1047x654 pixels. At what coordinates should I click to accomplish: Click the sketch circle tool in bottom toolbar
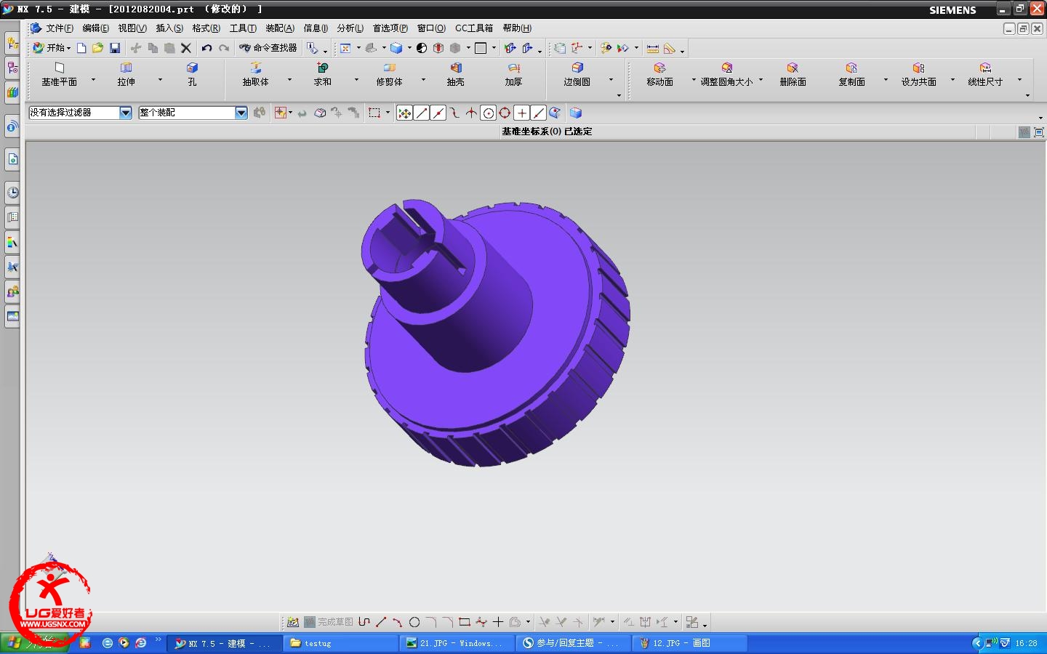[414, 622]
